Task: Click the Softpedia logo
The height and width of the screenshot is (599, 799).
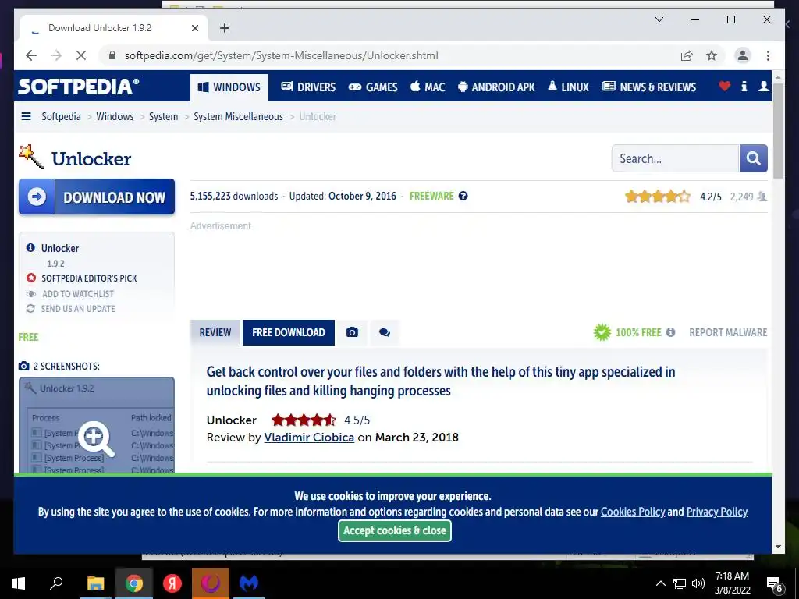Action: tap(78, 86)
